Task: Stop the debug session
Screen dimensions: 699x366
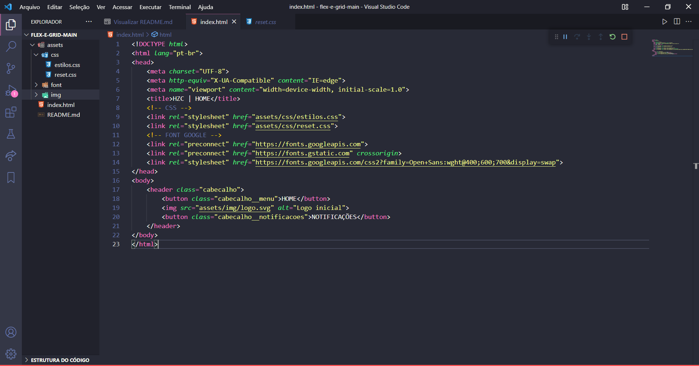Action: [624, 37]
